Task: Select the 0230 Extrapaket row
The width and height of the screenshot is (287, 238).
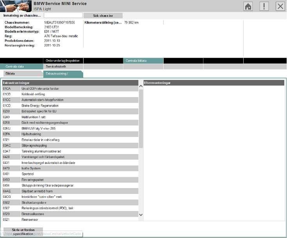Action: tap(70, 111)
